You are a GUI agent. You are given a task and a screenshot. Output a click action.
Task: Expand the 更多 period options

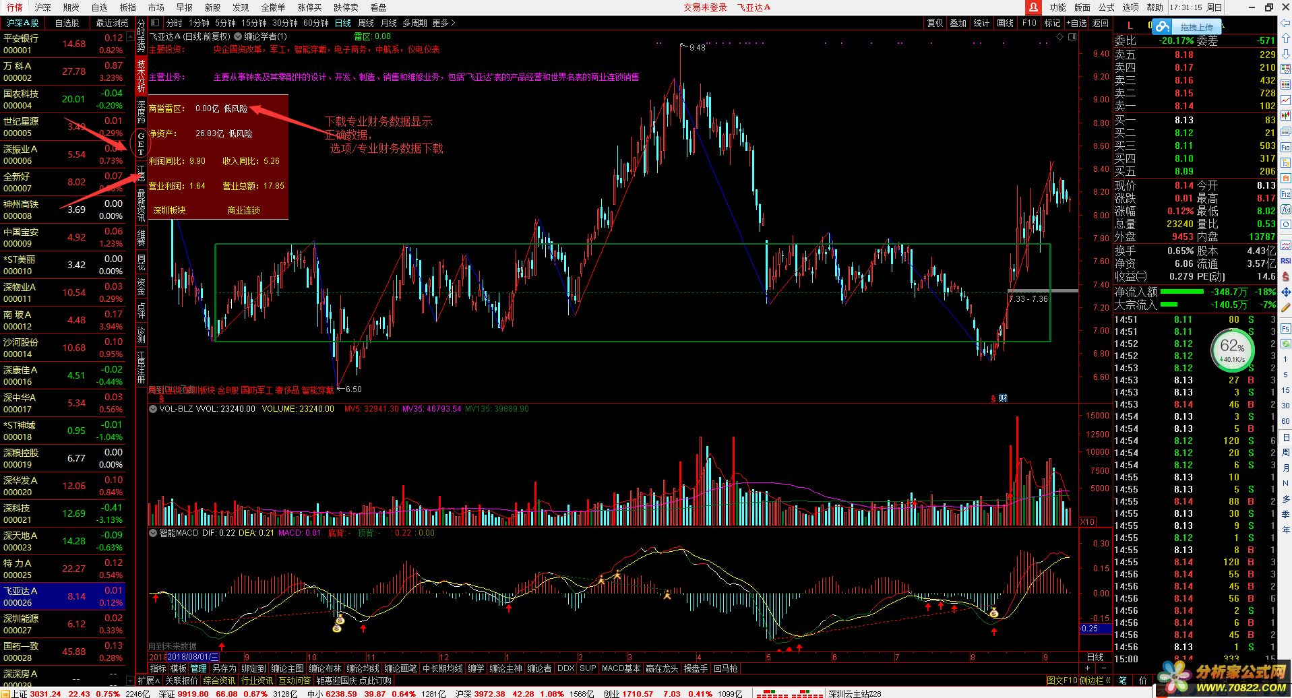[443, 23]
